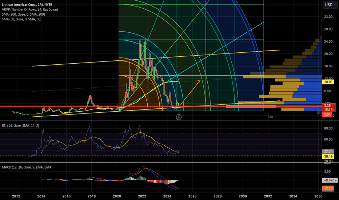
Task: Click the 37.31 RSI value label
Action: click(x=328, y=152)
